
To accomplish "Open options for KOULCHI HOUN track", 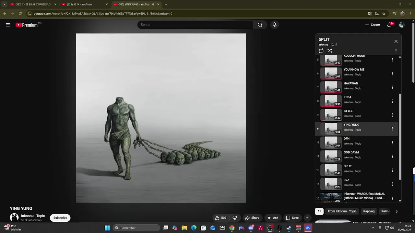I will [x=392, y=60].
